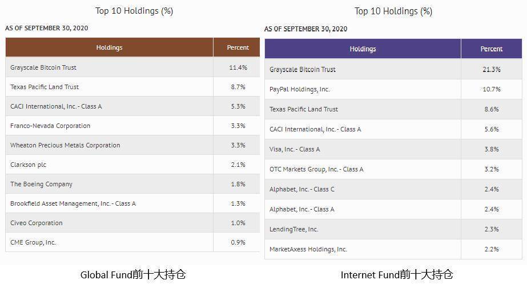Click the purple Holdings column header
Screen dimensions: 527x284
pyautogui.click(x=363, y=49)
